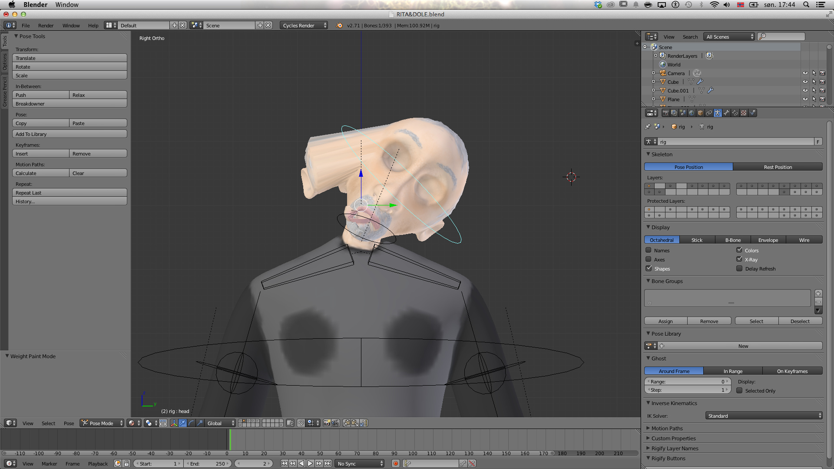This screenshot has width=834, height=469.
Task: Click the Breakdowner button
Action: click(x=69, y=104)
